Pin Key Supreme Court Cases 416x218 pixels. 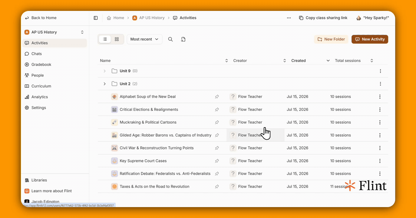pos(217,161)
